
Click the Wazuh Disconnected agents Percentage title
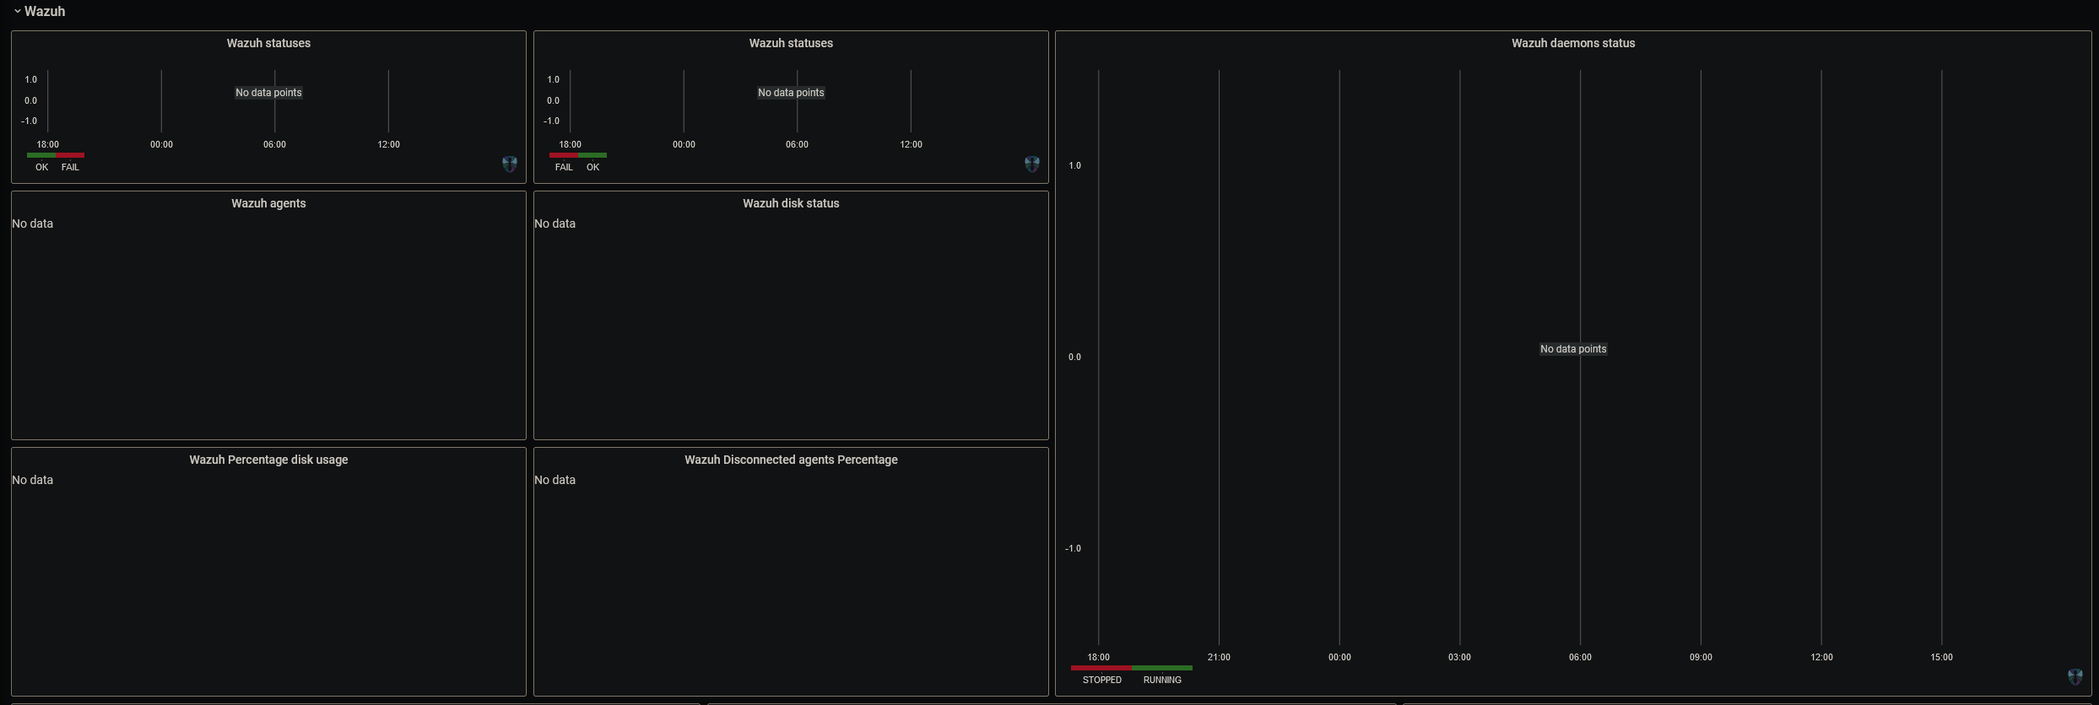coord(791,460)
